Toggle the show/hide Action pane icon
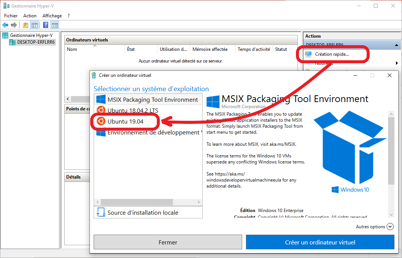Viewport: 402px width, 258px height. [x=55, y=25]
